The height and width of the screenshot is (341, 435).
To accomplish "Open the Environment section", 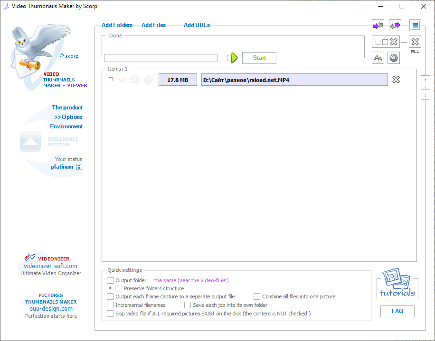I will [66, 126].
